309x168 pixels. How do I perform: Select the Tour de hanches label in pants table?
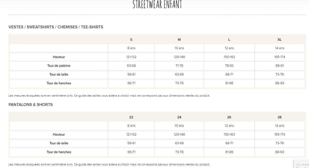coord(59,152)
